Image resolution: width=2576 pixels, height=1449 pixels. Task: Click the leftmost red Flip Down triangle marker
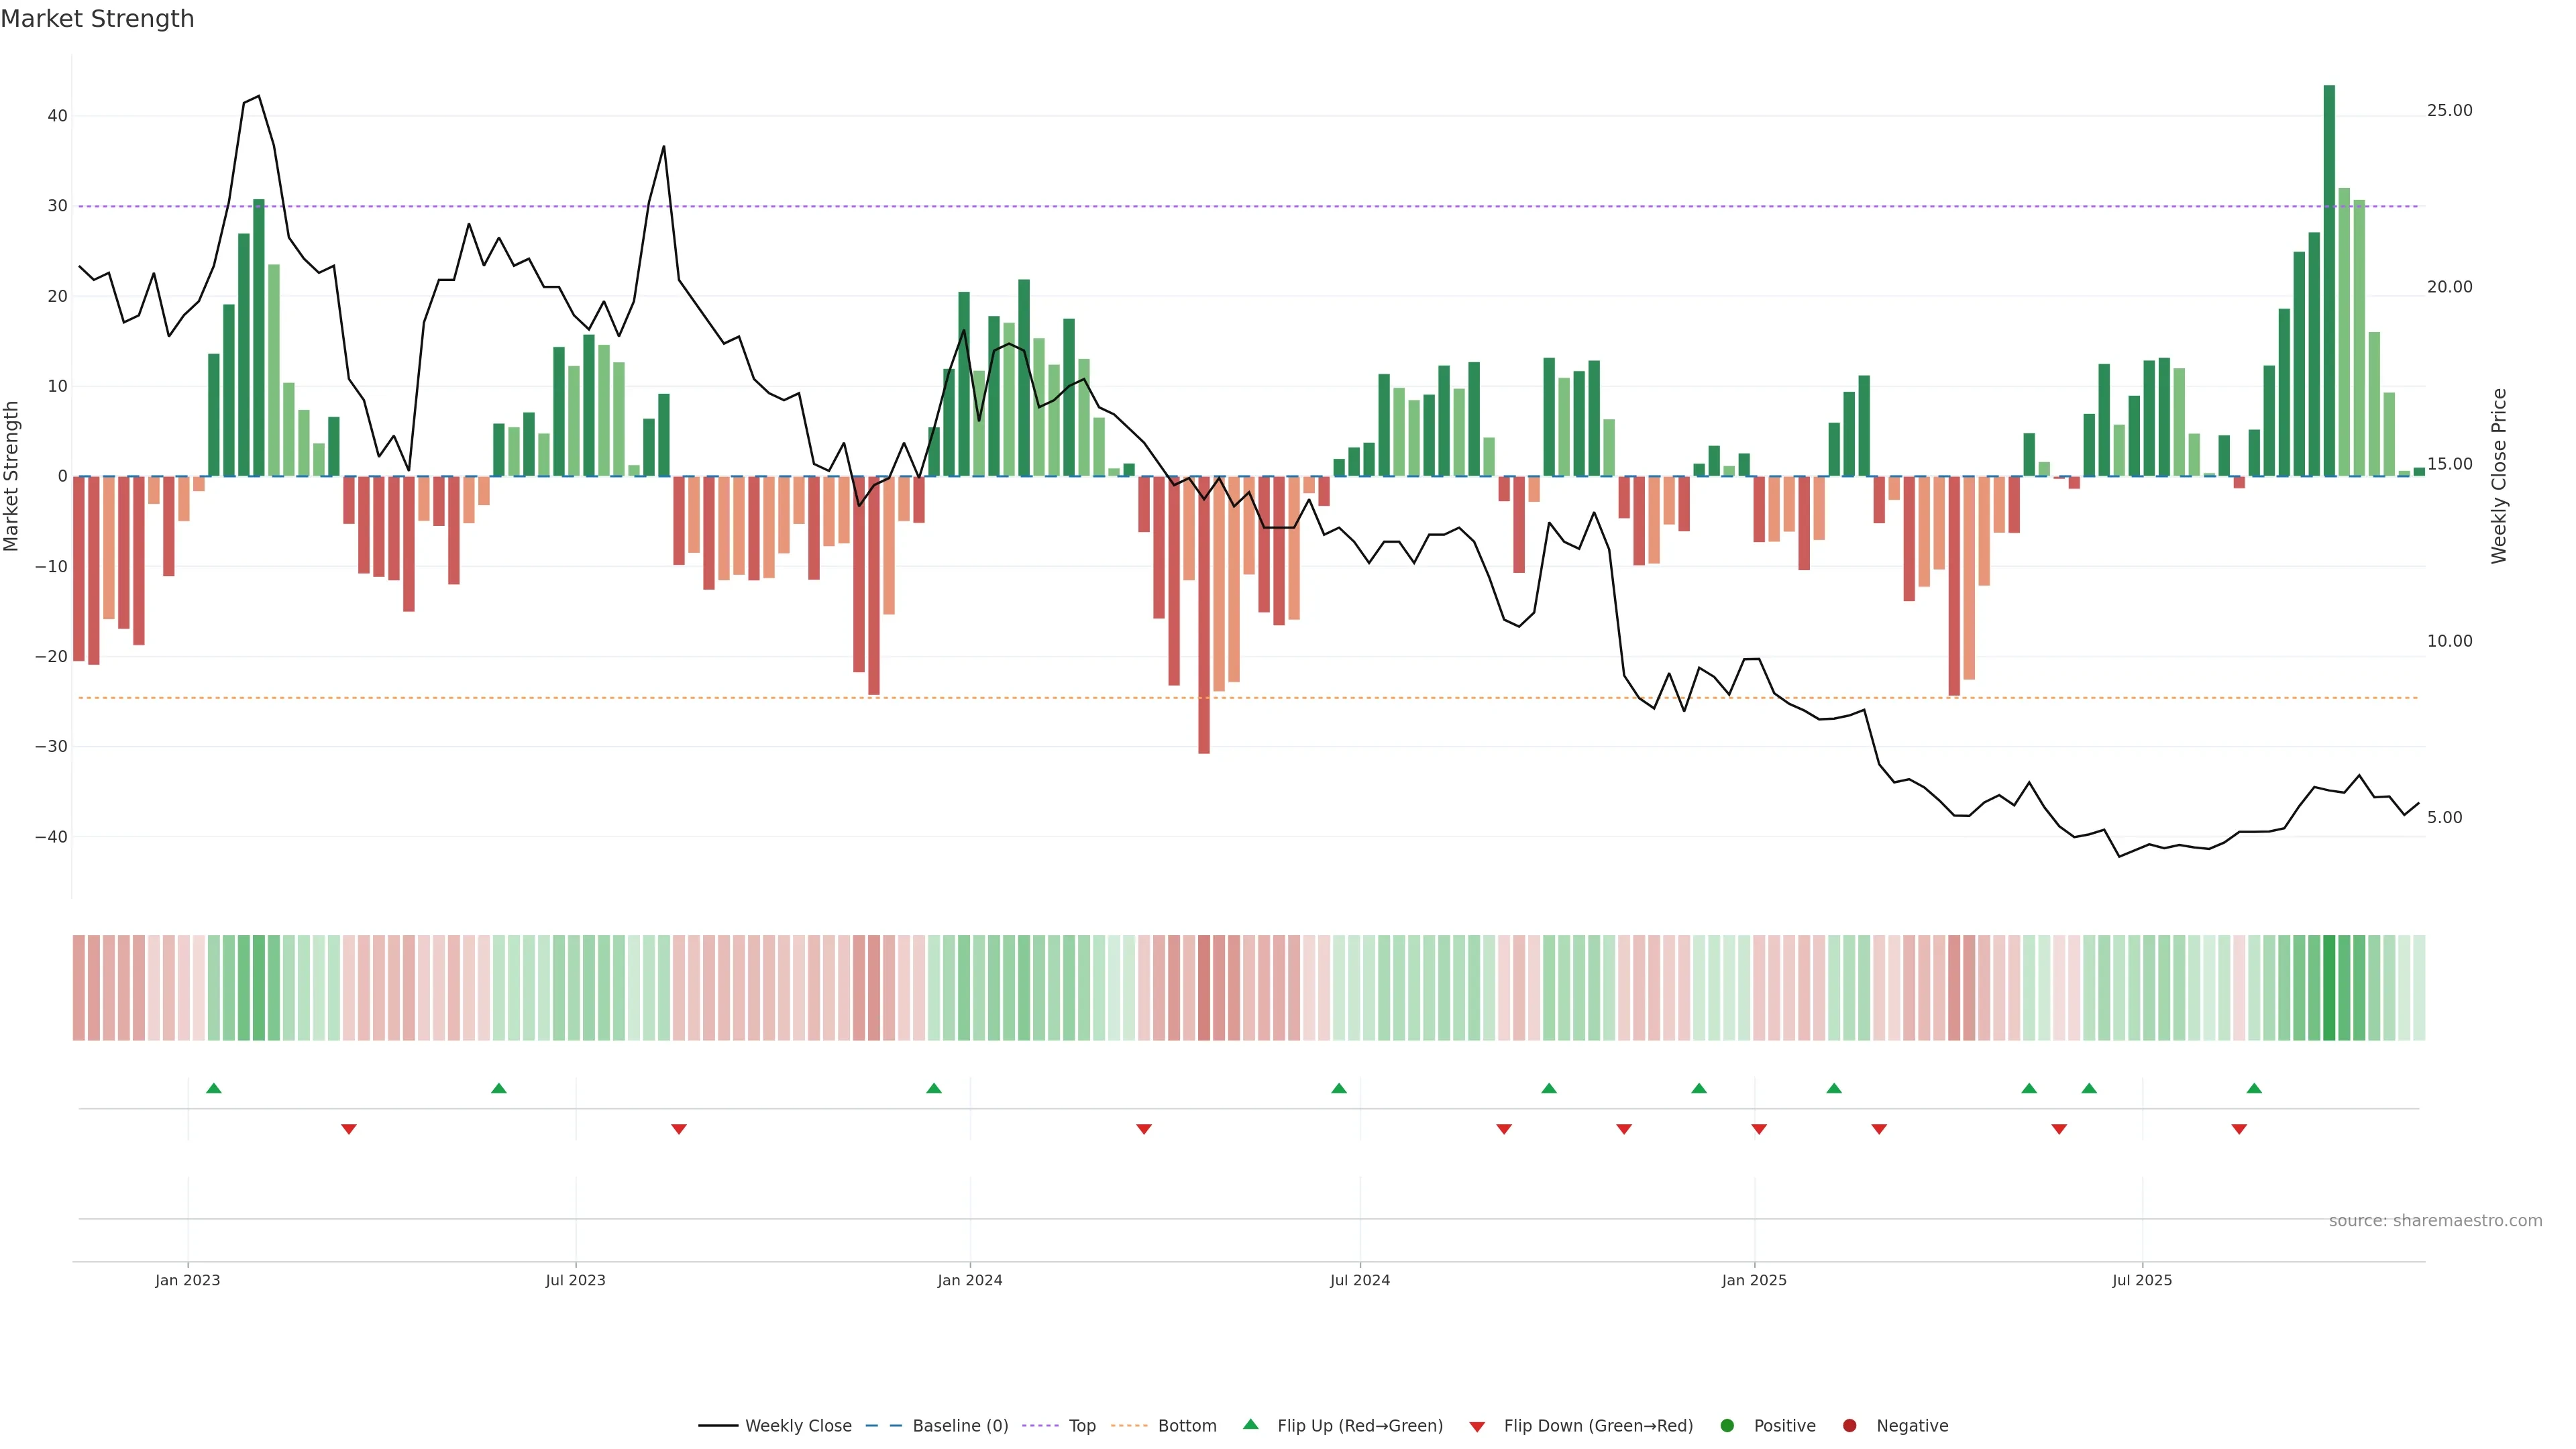pos(348,1129)
